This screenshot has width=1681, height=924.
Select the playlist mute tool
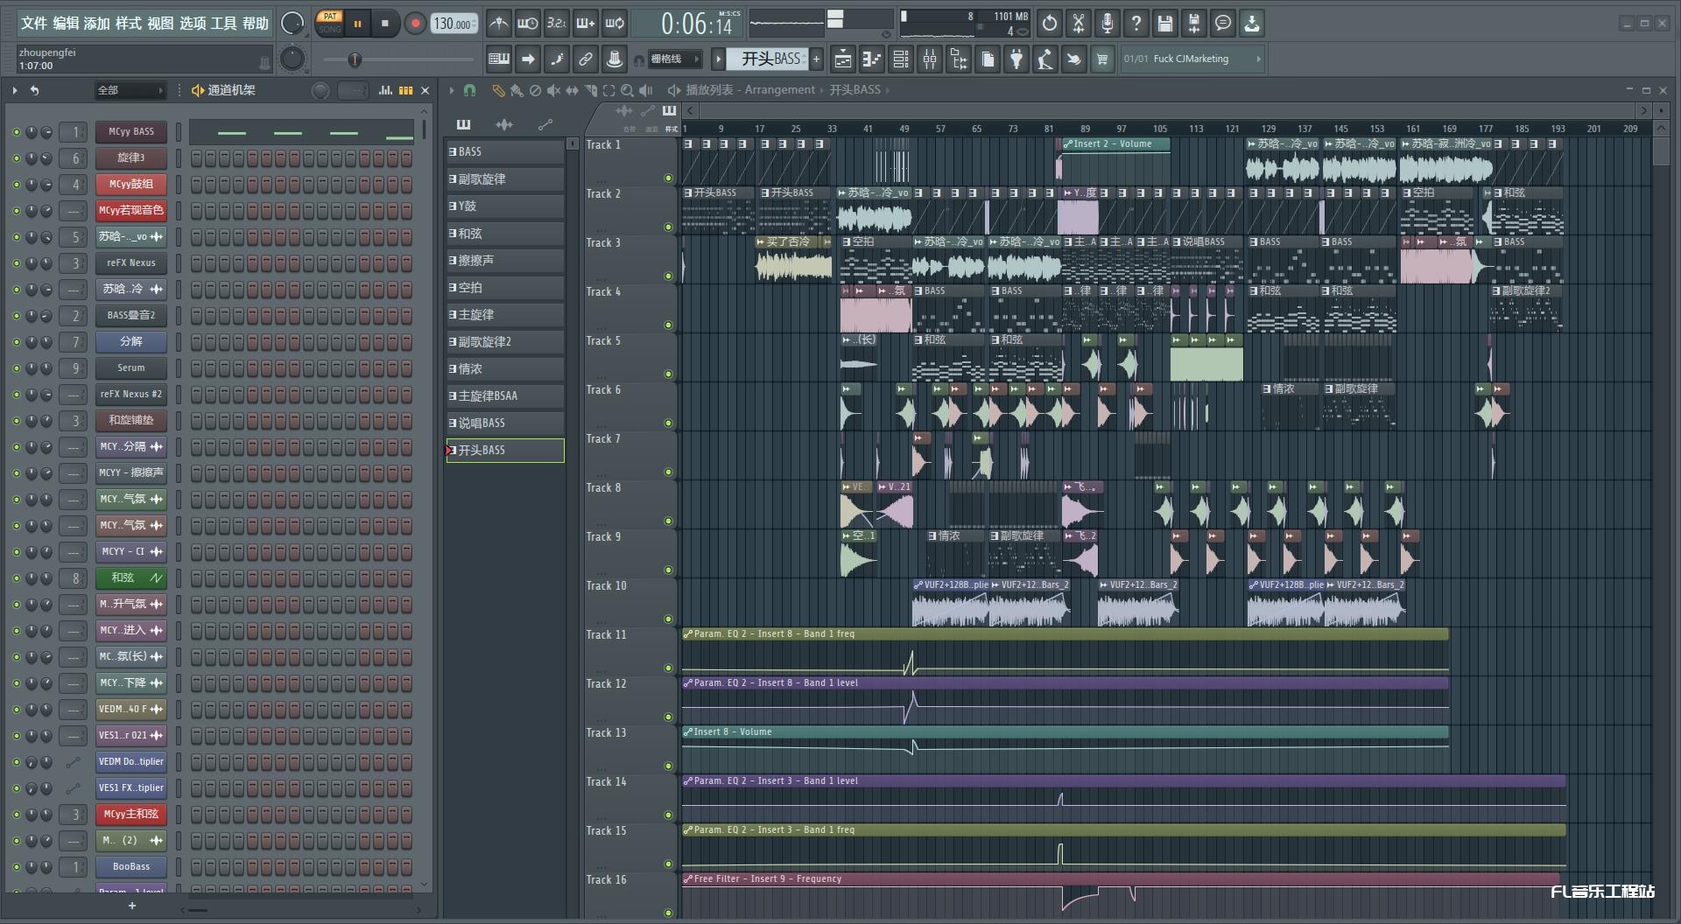point(553,90)
